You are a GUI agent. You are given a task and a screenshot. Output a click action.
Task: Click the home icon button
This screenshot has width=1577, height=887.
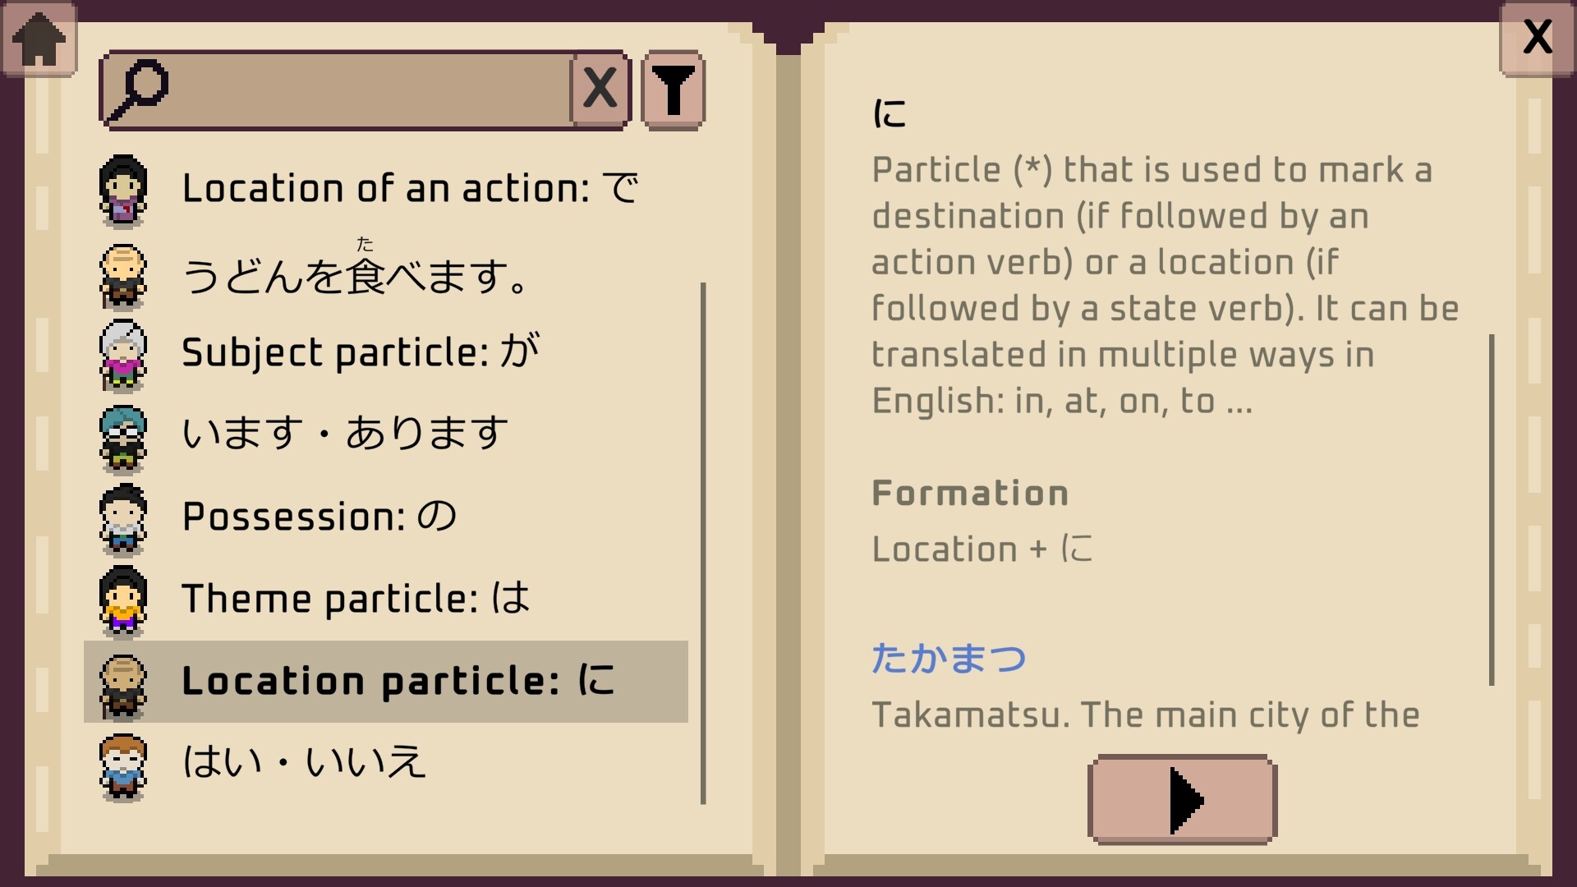(39, 39)
